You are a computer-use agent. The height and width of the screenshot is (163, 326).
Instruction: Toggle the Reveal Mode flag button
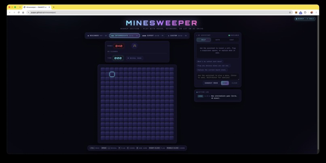pos(135,58)
